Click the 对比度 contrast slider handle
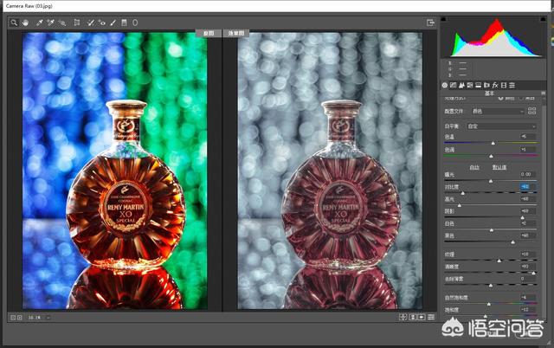The width and height of the screenshot is (554, 348). pos(463,193)
